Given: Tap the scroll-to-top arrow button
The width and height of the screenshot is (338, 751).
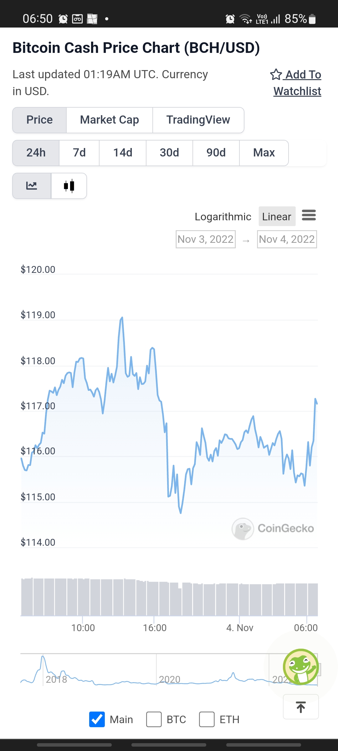Looking at the screenshot, I should coord(301,707).
